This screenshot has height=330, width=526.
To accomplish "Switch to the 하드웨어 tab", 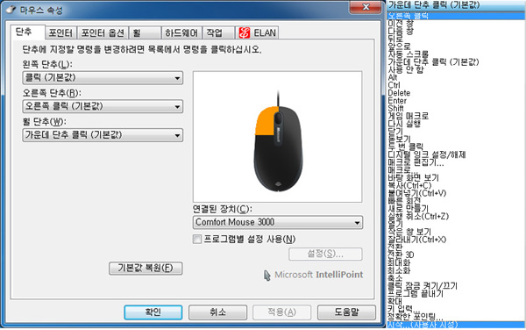I will [181, 32].
